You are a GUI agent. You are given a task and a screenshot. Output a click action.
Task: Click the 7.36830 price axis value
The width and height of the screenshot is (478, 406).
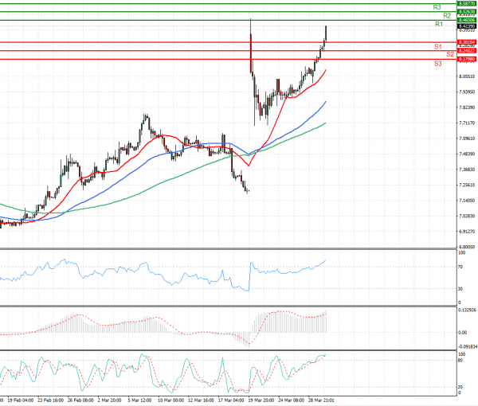[x=467, y=170]
